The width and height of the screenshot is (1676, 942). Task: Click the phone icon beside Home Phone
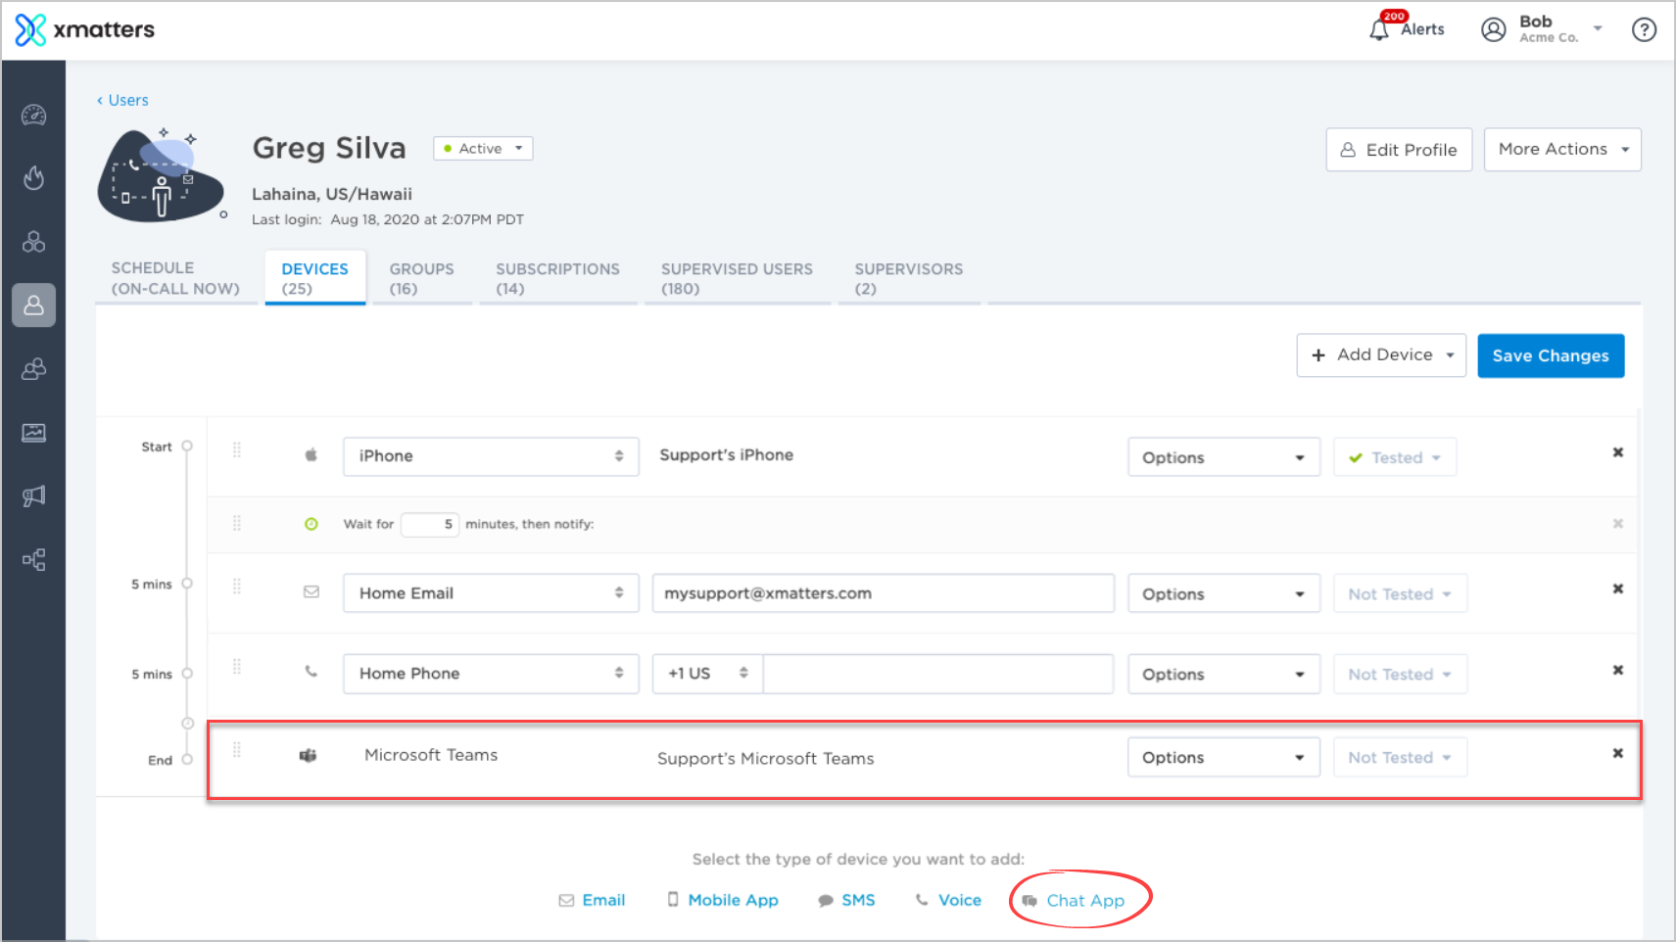pos(311,672)
